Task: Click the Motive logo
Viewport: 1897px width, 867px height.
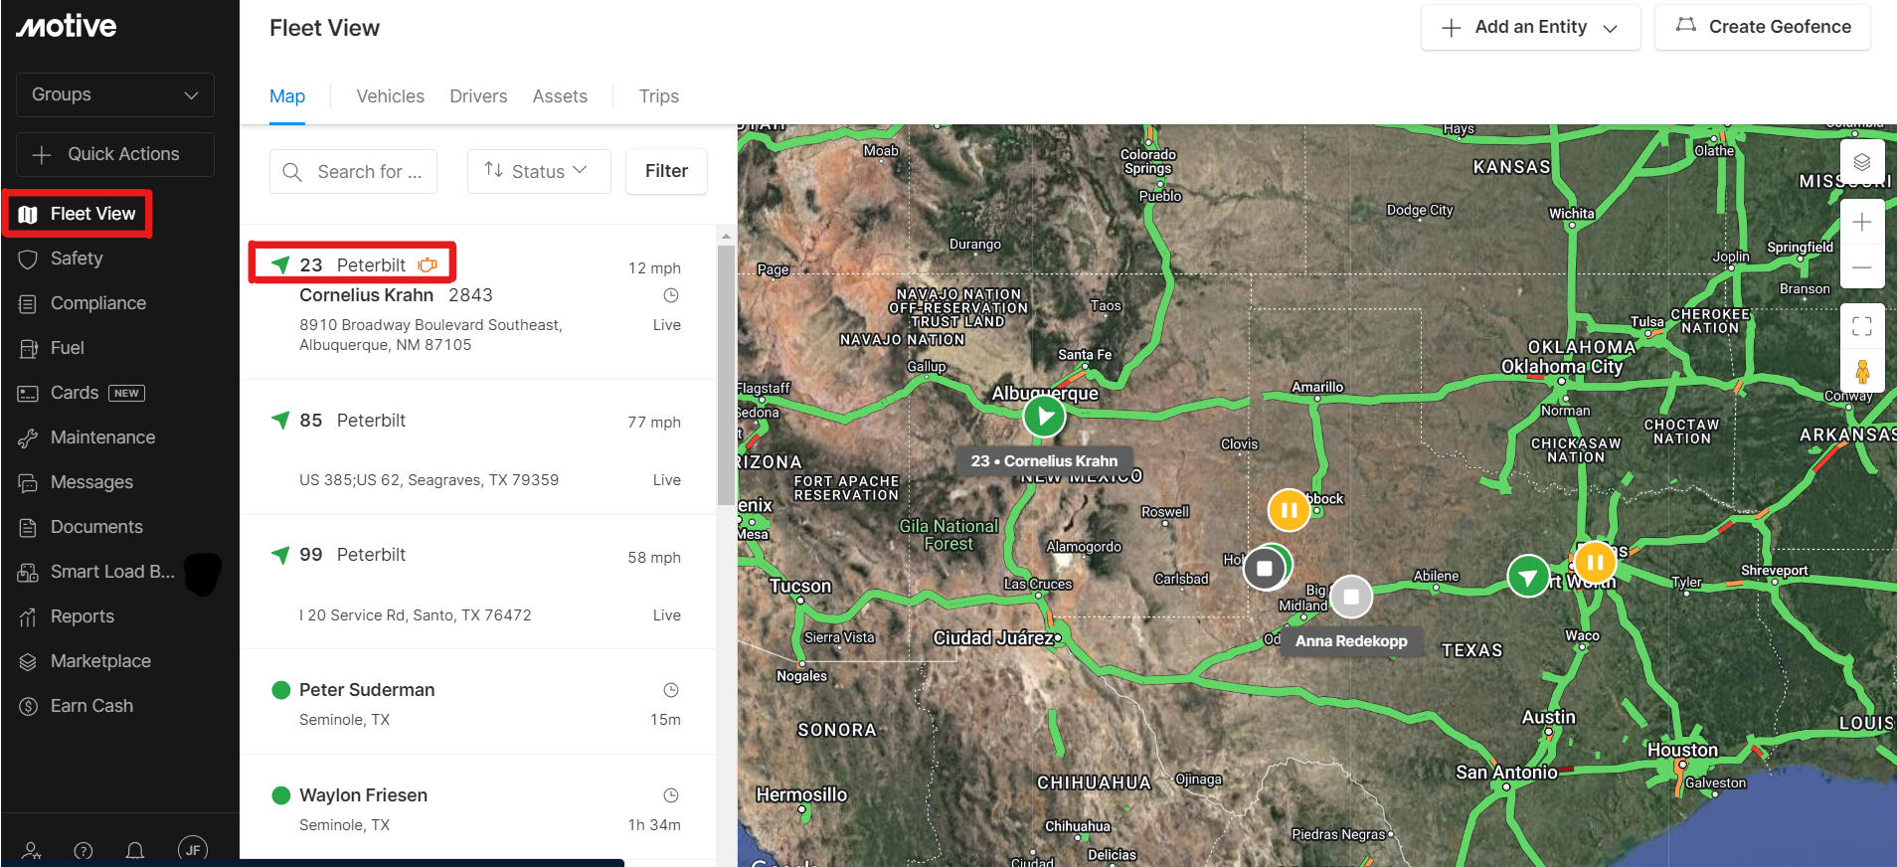Action: (x=67, y=26)
